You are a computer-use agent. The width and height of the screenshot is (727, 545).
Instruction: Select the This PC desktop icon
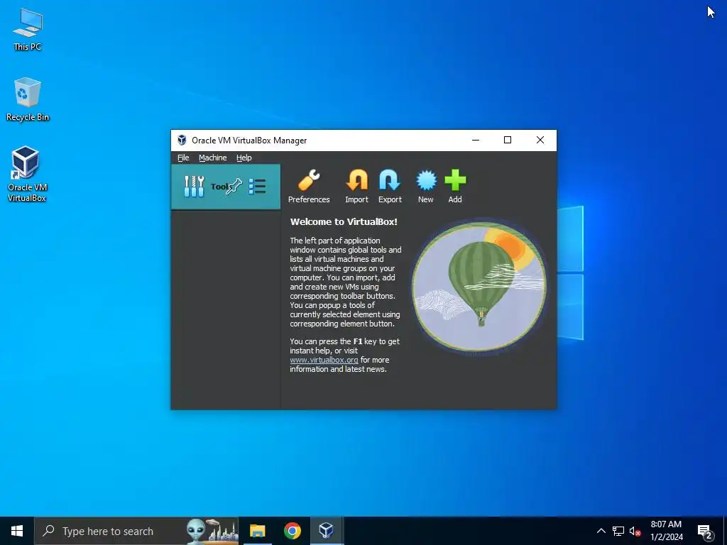(x=28, y=30)
